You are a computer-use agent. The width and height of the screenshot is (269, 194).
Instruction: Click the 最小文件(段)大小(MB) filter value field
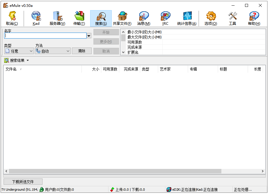pyautogui.click(x=214, y=32)
